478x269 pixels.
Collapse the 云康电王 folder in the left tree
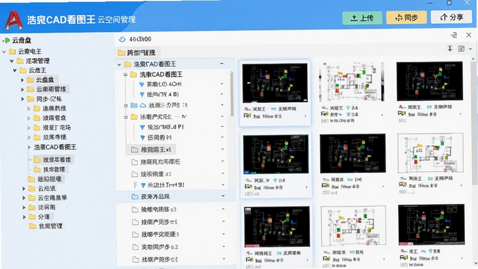point(4,51)
